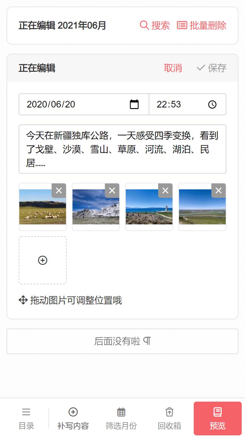This screenshot has height=437, width=245.
Task: Remove the river wetland photo
Action: click(219, 191)
